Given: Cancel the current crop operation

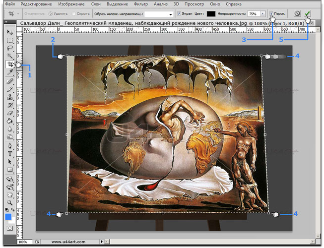Looking at the screenshot, I should [297, 13].
